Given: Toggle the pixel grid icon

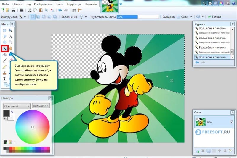Looking at the screenshot, I should [x=74, y=10].
